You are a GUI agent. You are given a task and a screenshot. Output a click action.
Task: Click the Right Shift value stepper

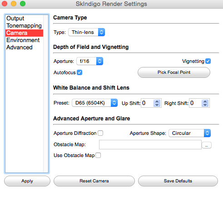[205, 103]
